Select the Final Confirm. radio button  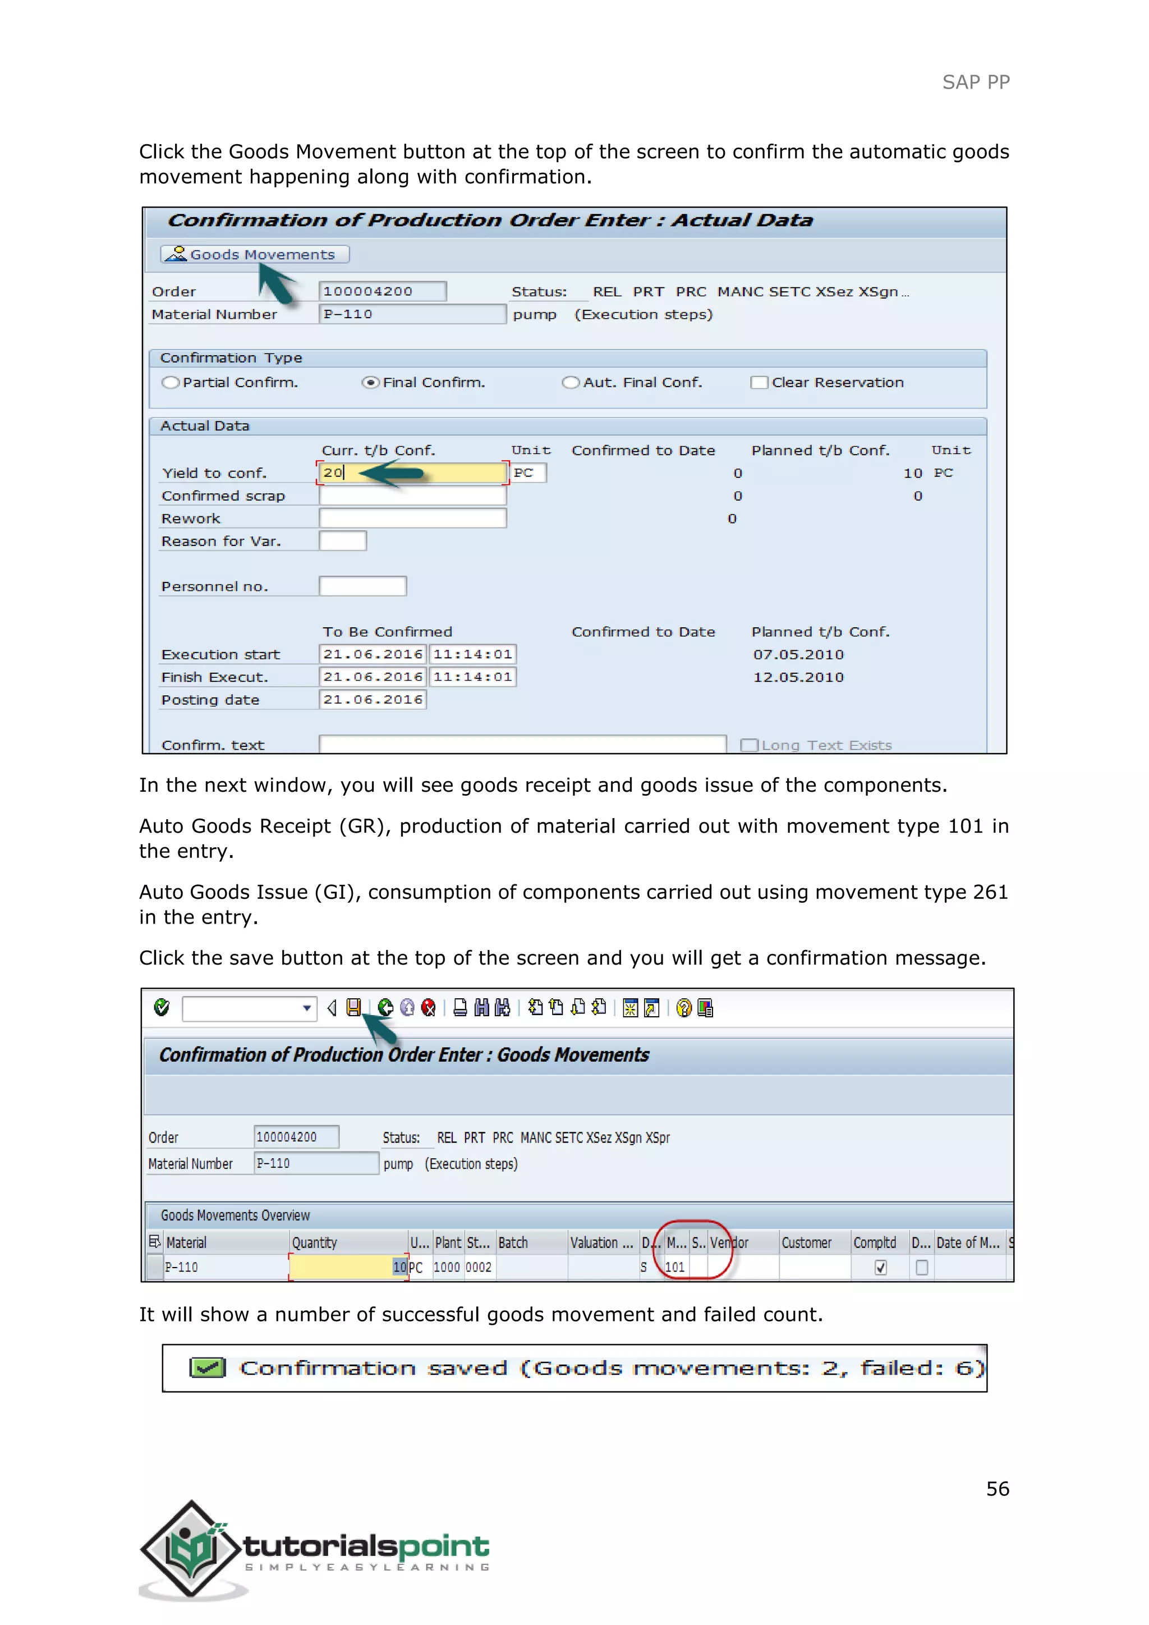pos(371,382)
